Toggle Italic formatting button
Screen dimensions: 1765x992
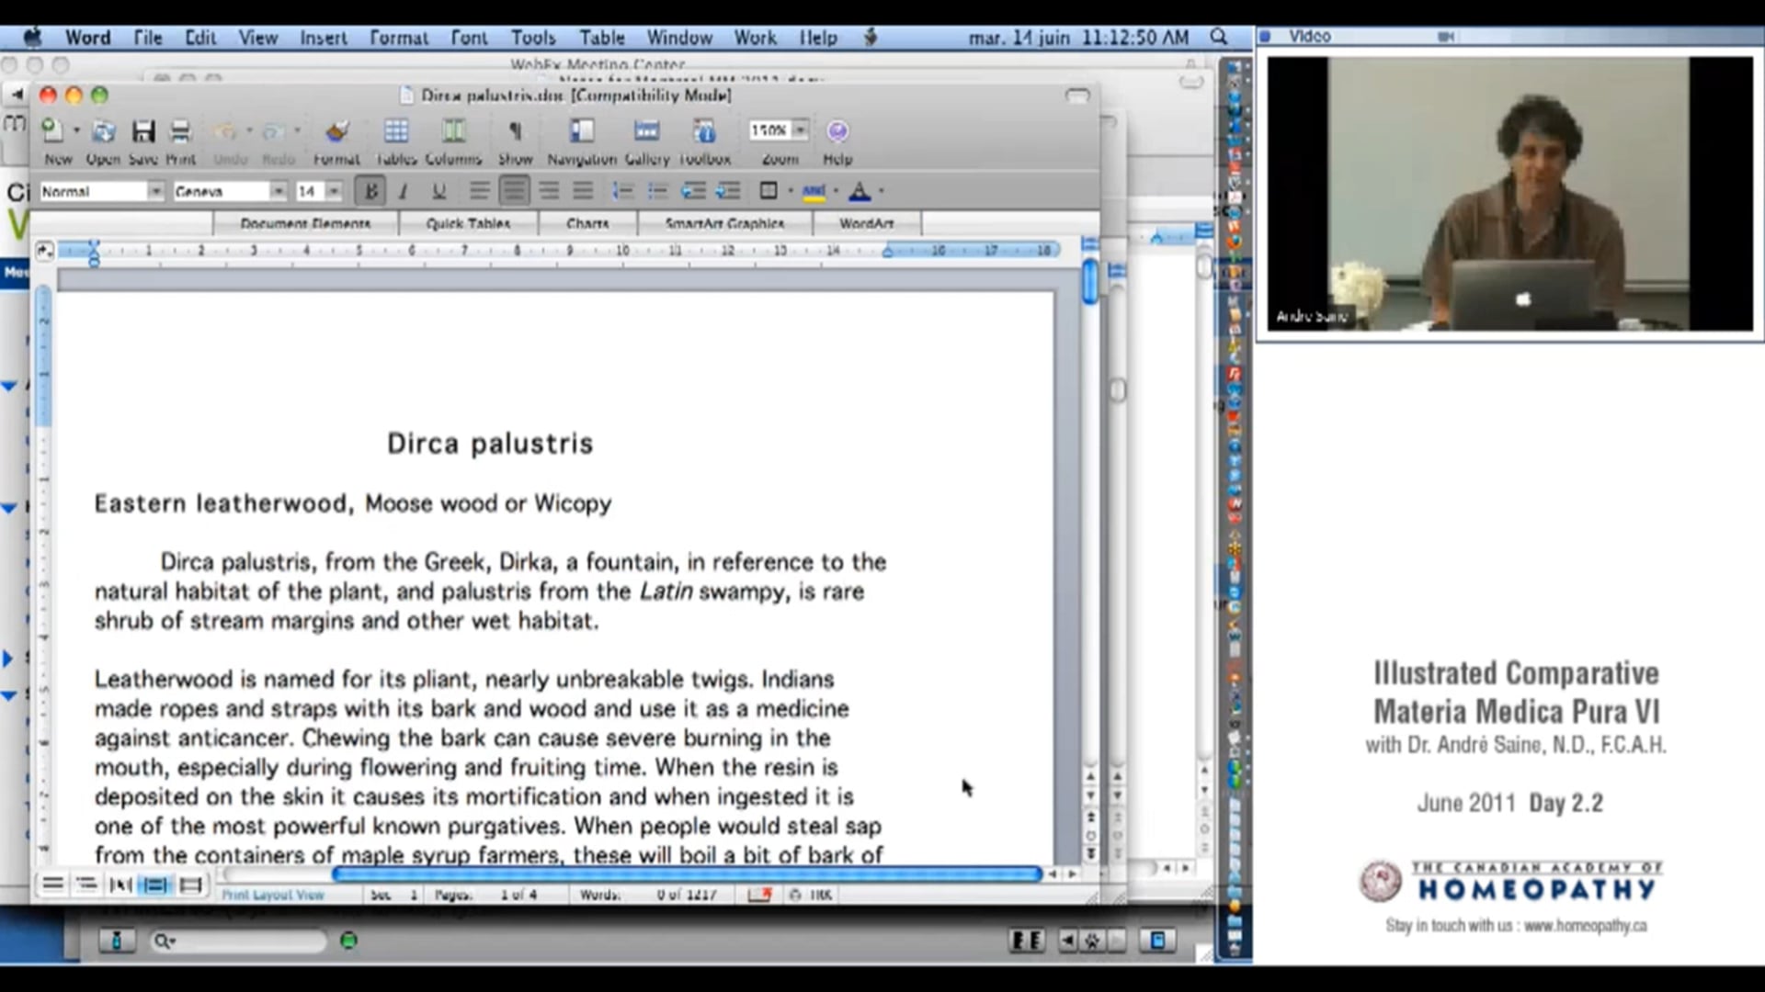click(403, 191)
